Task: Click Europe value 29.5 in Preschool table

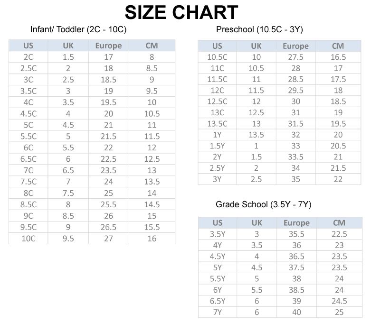Action: coord(295,90)
